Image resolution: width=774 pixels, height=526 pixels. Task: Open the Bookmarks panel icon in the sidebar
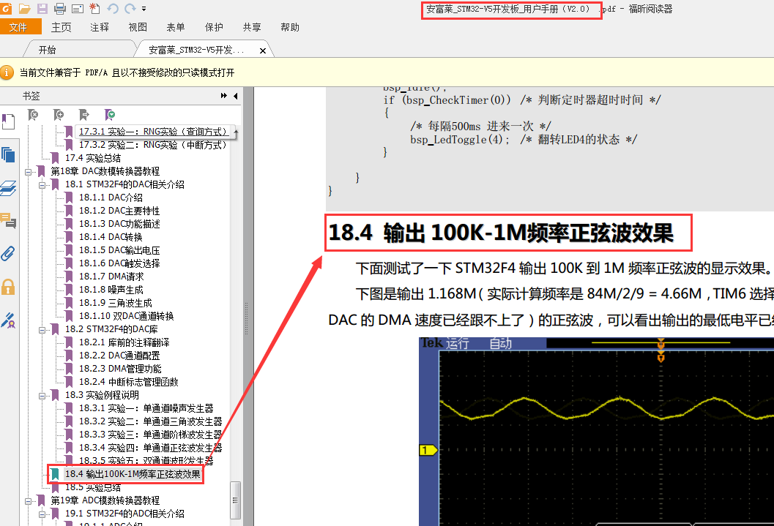8,121
